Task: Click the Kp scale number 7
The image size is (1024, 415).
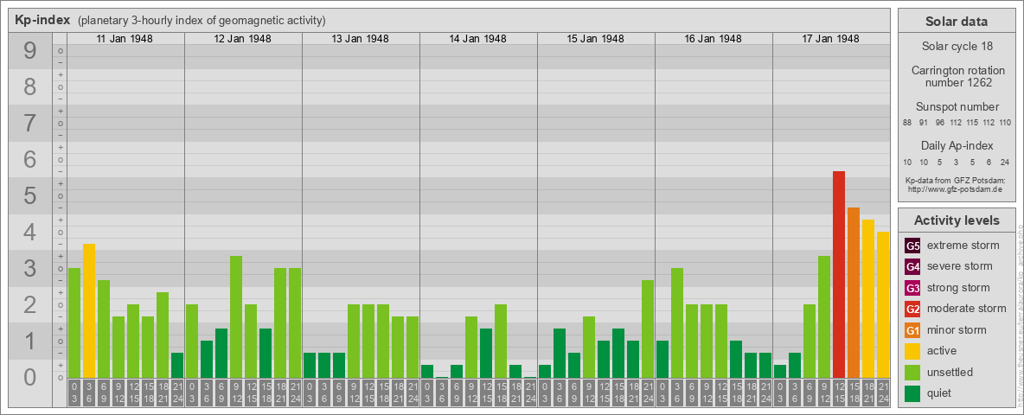Action: (x=30, y=124)
